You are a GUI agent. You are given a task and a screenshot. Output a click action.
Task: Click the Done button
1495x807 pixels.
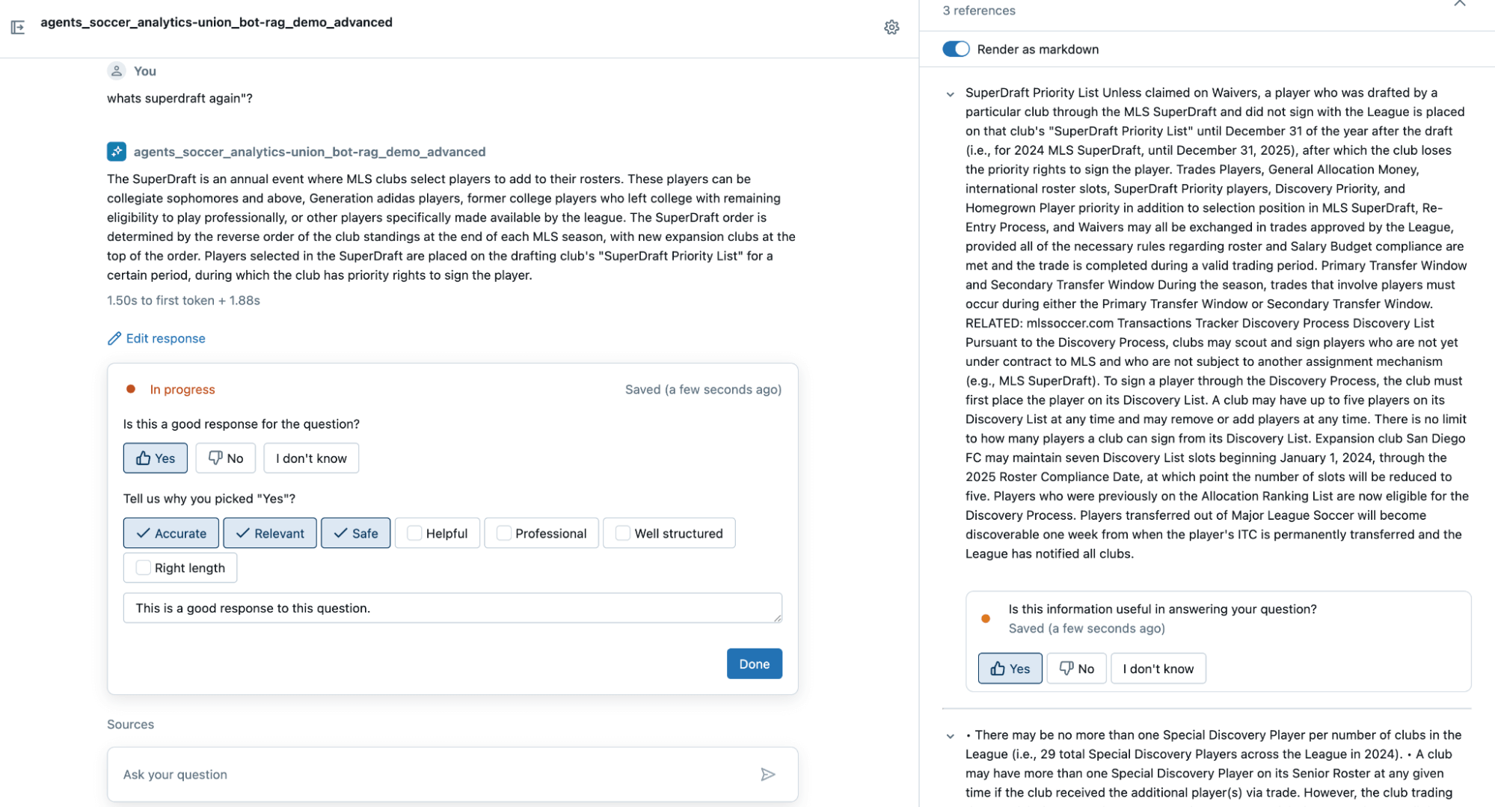(x=754, y=663)
